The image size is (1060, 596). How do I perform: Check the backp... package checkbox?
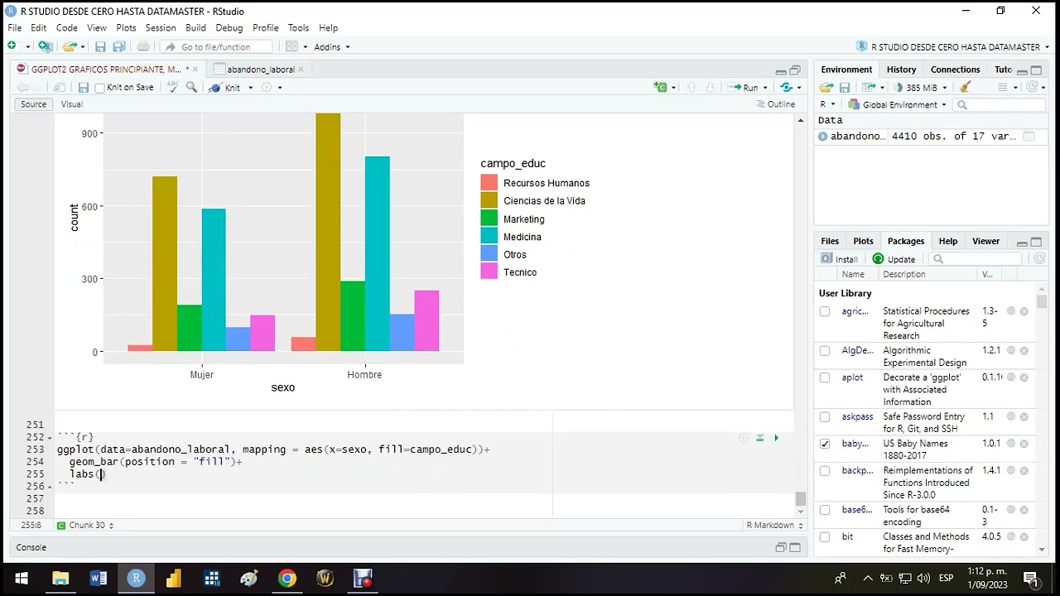[x=825, y=470]
